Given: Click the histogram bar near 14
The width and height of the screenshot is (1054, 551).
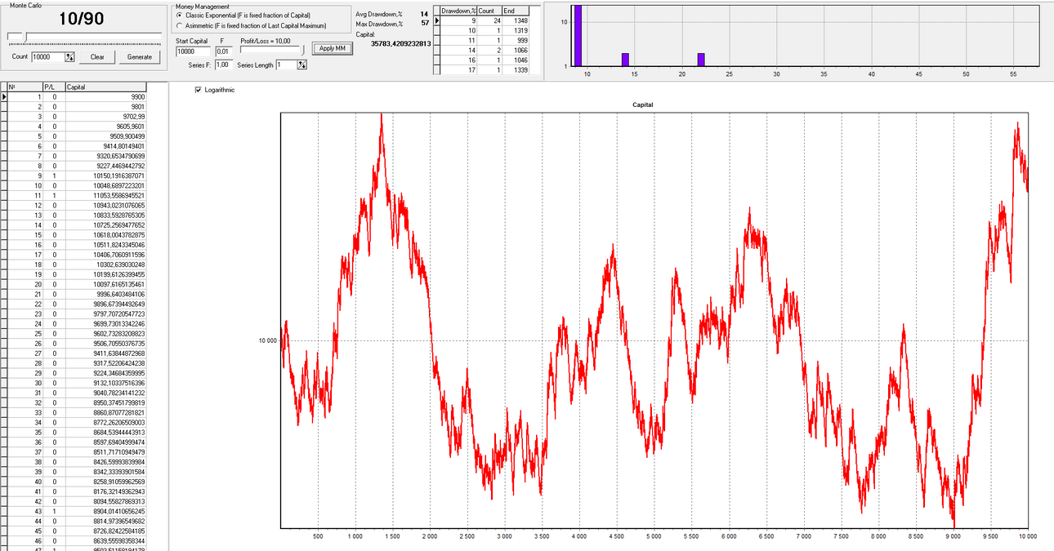Looking at the screenshot, I should click(625, 60).
